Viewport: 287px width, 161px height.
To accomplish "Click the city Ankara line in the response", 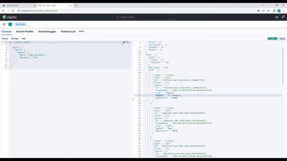I will (165, 93).
